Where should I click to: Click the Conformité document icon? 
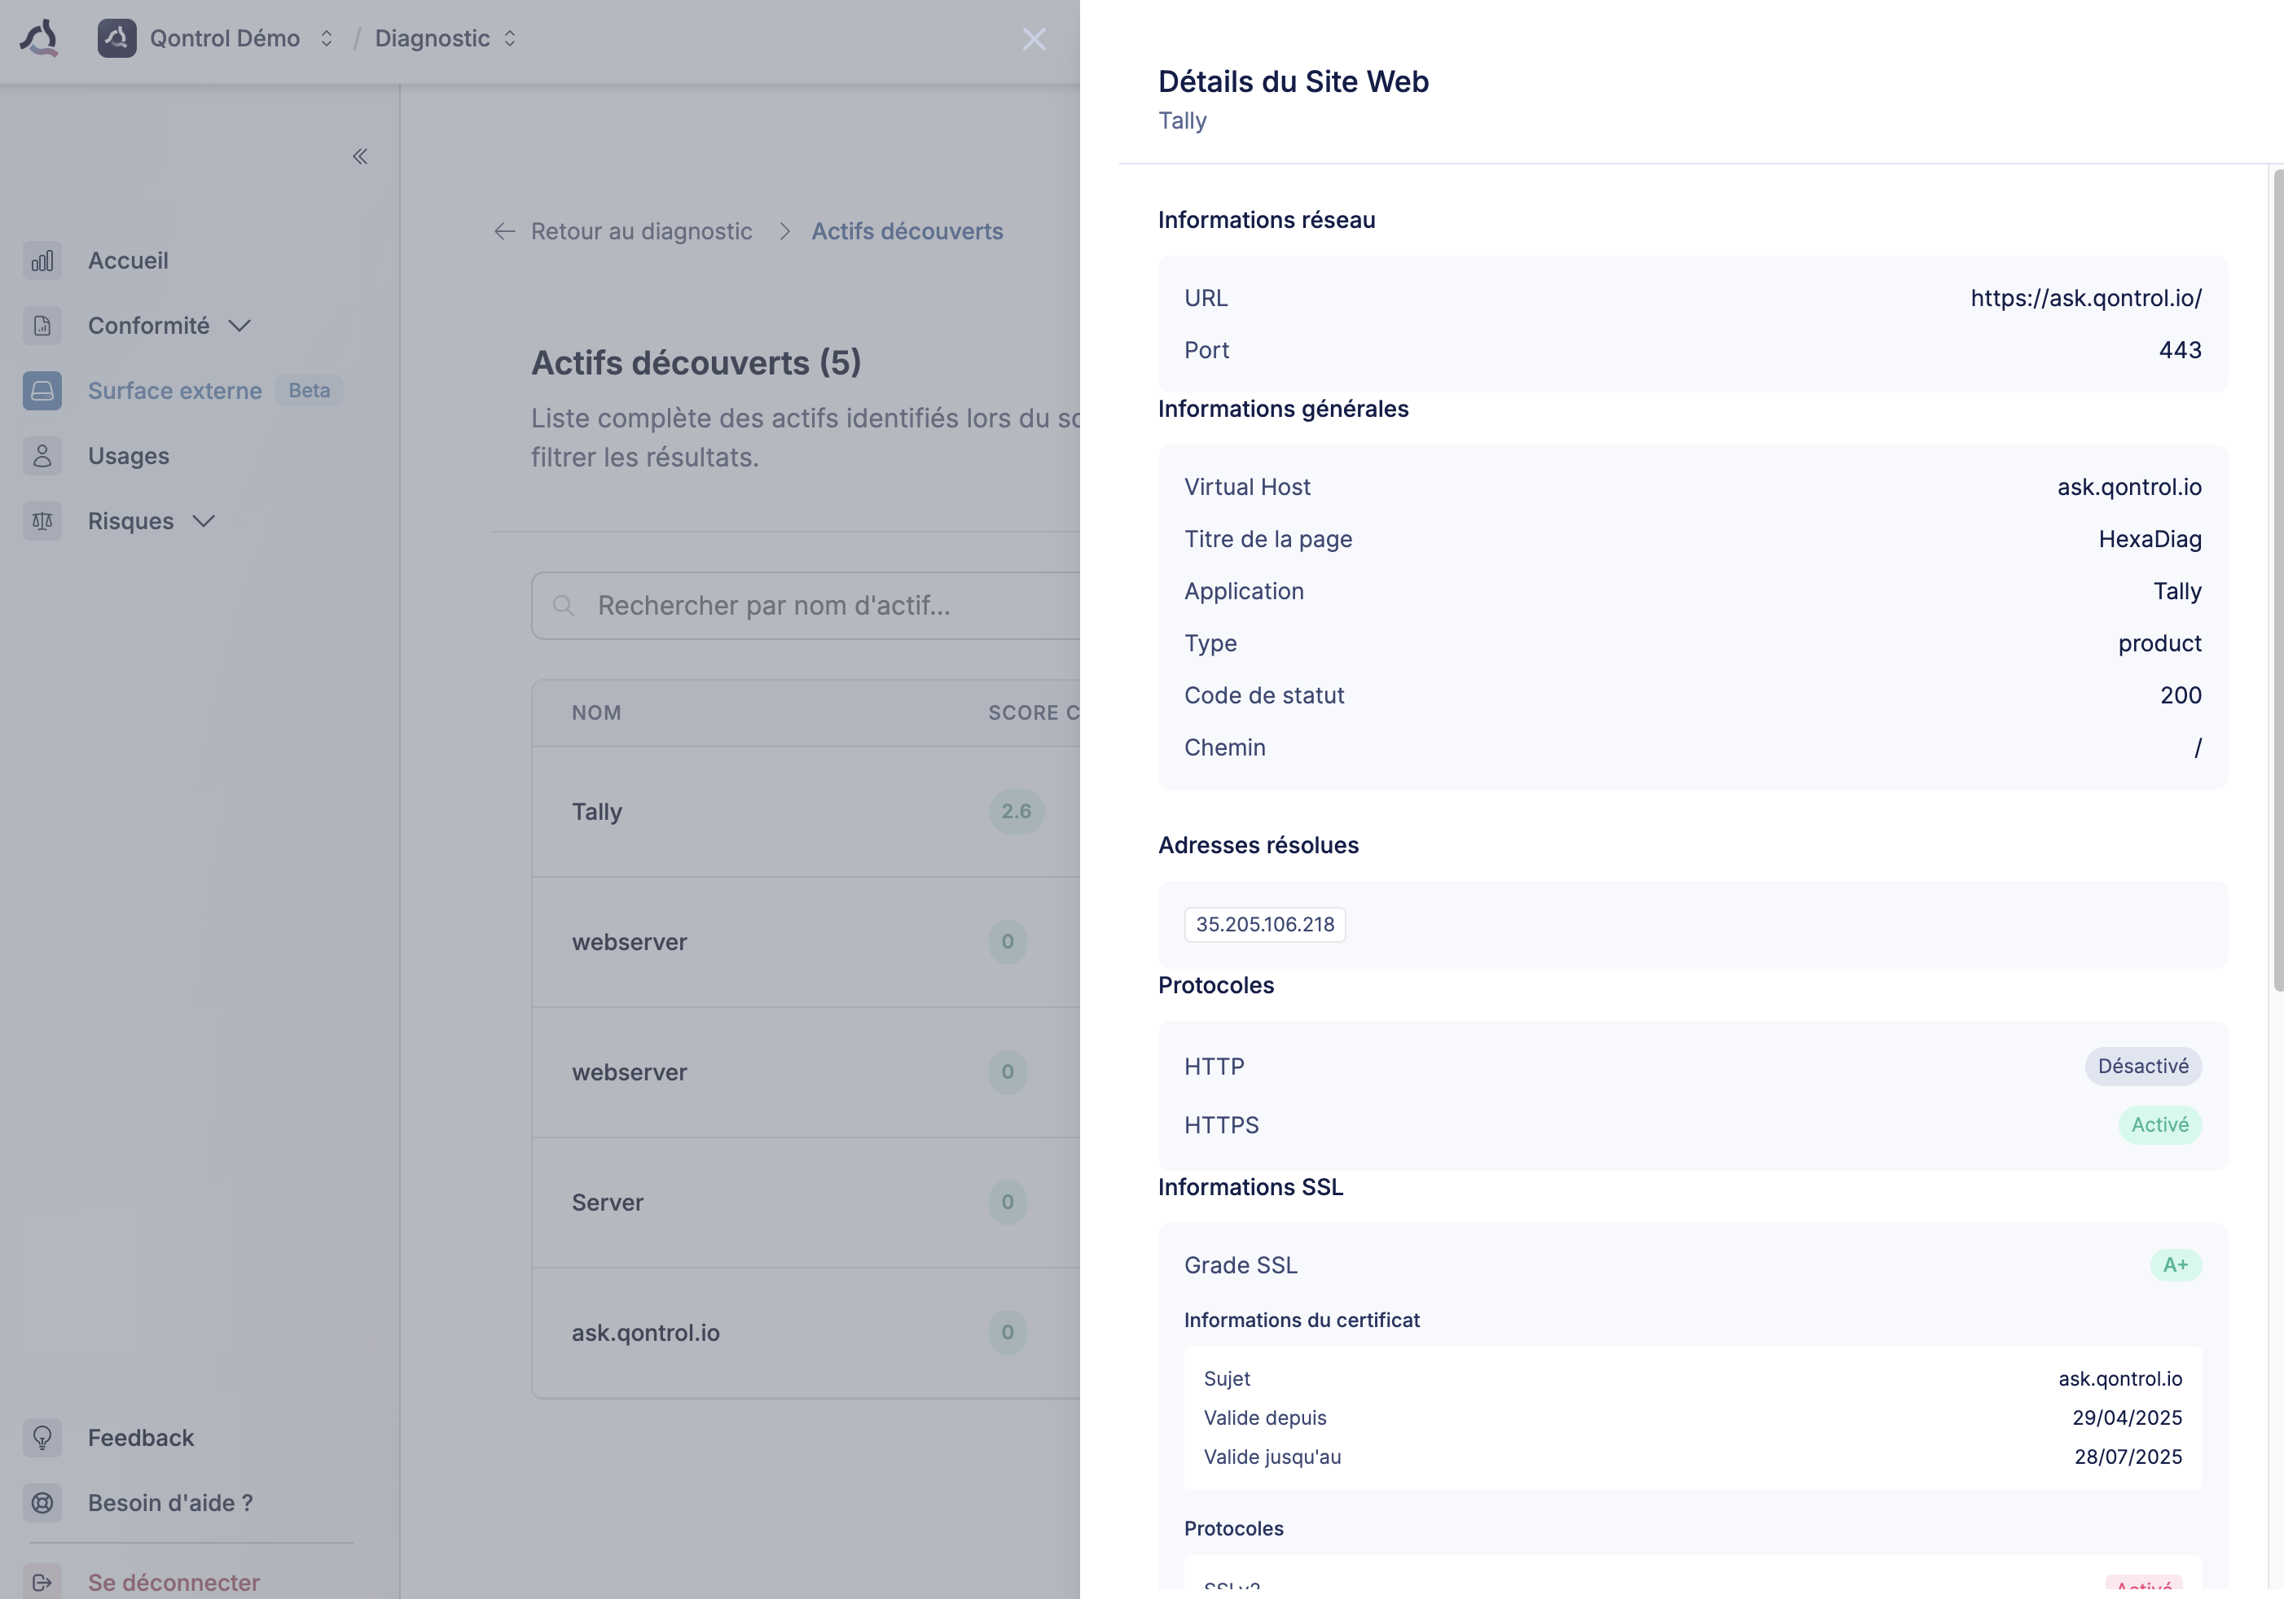click(42, 326)
